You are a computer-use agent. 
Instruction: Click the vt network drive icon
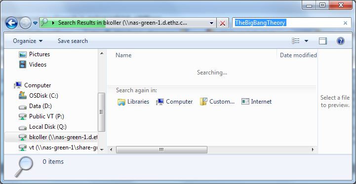23,147
